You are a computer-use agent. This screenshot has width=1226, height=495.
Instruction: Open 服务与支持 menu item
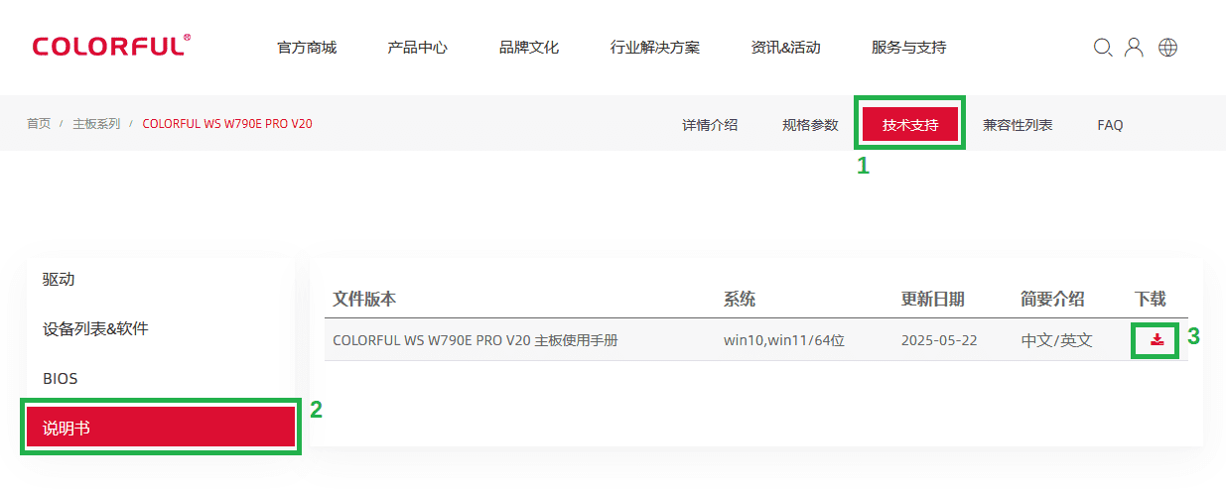tap(908, 48)
